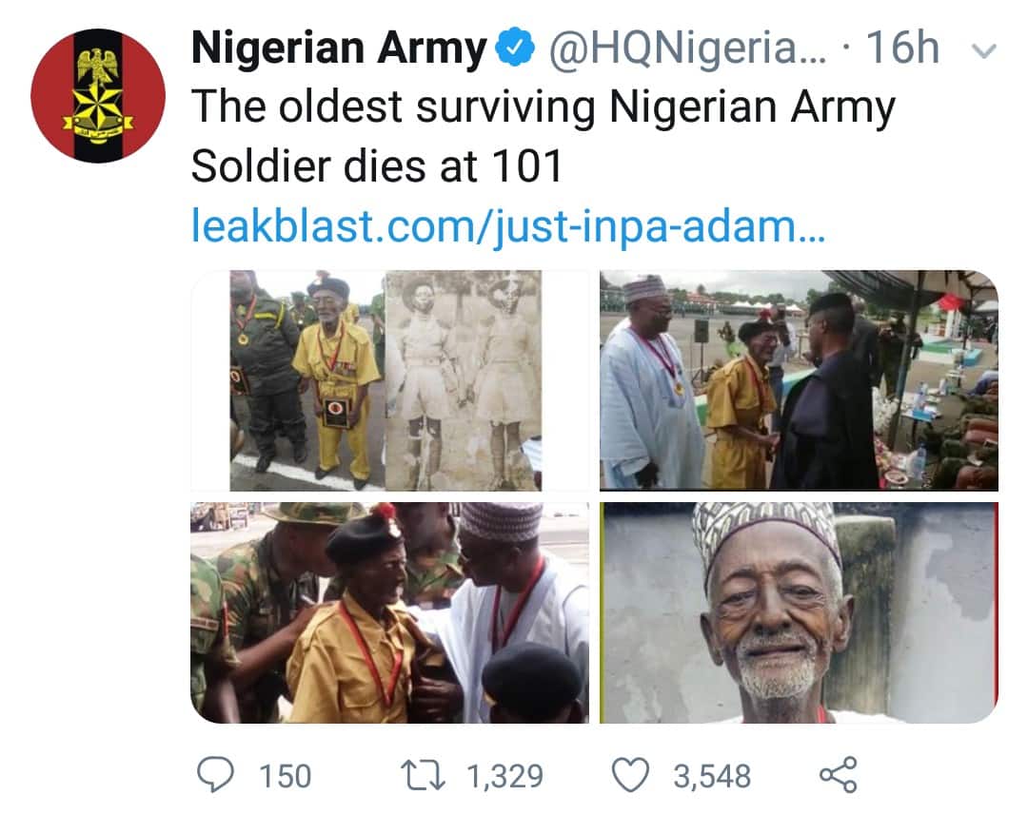Click the 1,329 retweets count
This screenshot has height=814, width=1028.
[504, 776]
